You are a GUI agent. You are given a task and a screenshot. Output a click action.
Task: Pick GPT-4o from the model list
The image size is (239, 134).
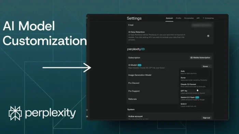[x=195, y=92]
